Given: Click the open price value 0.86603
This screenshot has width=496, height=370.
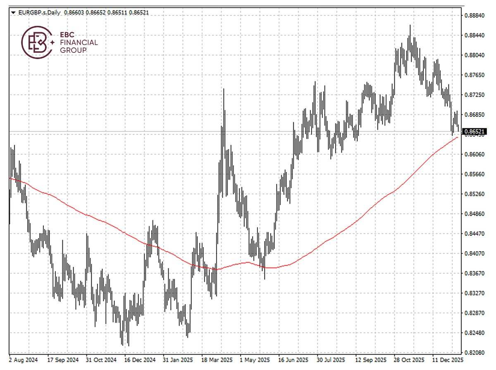Looking at the screenshot, I should click(x=74, y=13).
